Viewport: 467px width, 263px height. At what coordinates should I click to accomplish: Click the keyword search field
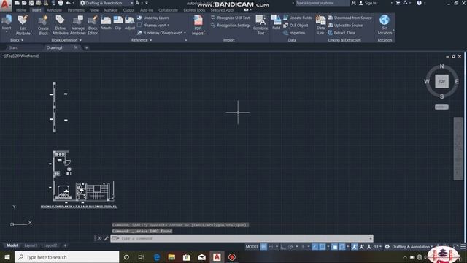pos(322,3)
